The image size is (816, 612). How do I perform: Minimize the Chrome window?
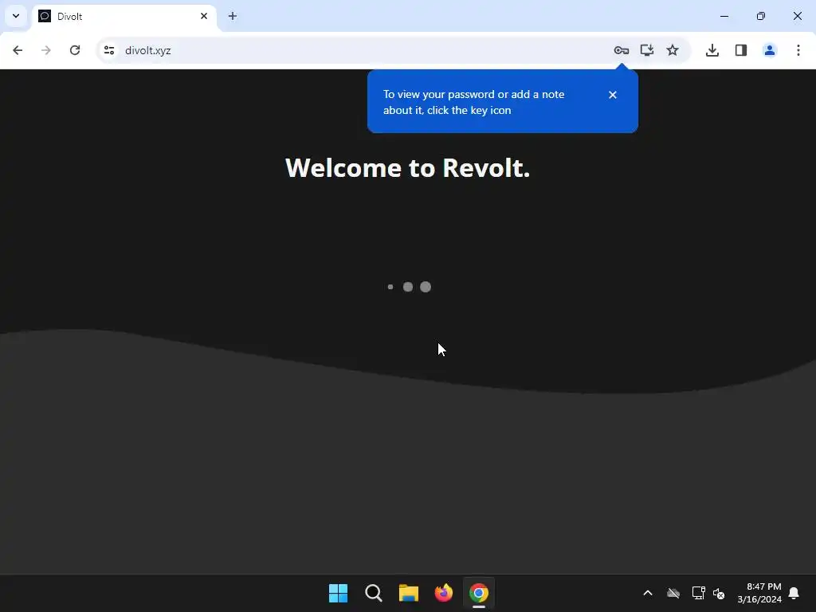tap(724, 16)
